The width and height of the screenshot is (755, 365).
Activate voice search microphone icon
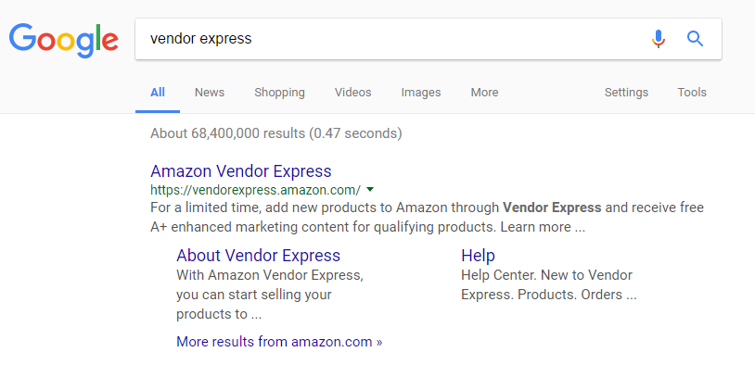659,39
